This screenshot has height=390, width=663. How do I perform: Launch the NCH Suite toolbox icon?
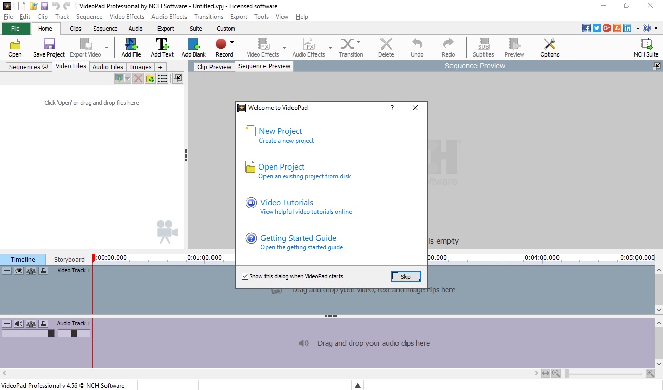pyautogui.click(x=646, y=44)
